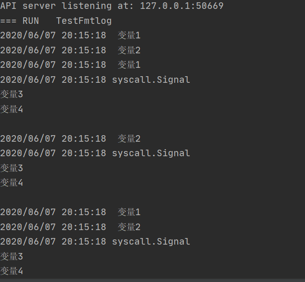Viewport: 305px width, 282px height.
Task: Select the TestFmtlog test name
Action: point(84,21)
